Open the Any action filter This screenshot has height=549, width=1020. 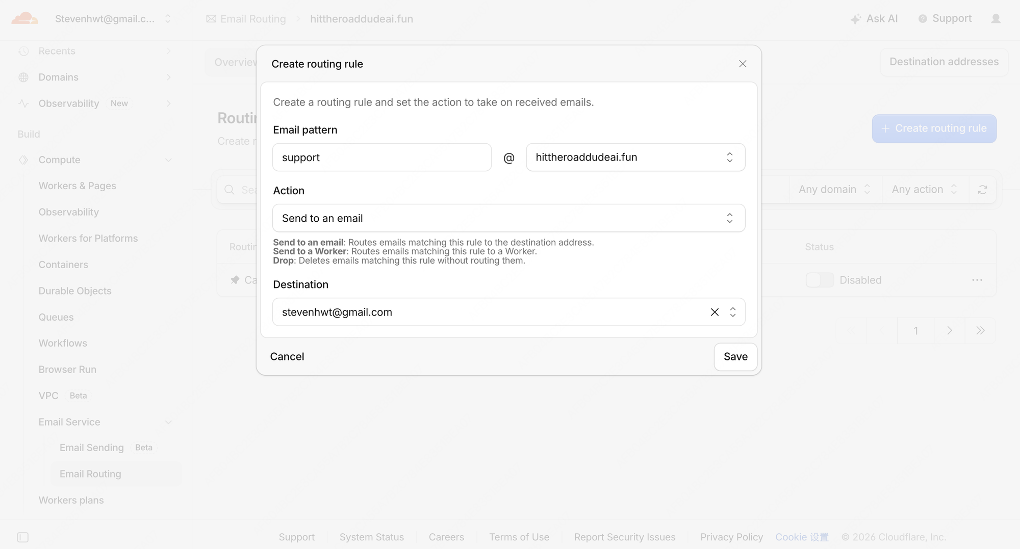(925, 190)
